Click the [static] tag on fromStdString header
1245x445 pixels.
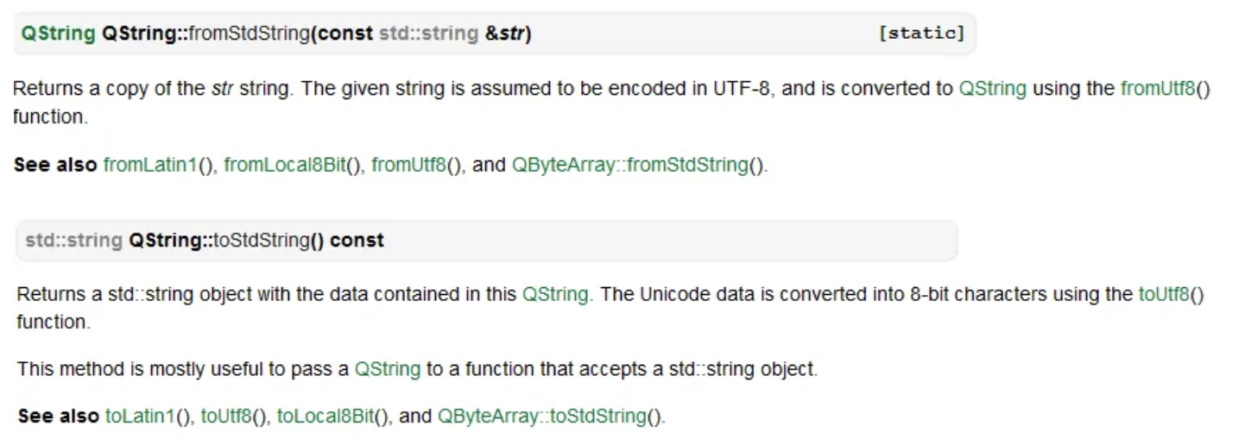[921, 34]
